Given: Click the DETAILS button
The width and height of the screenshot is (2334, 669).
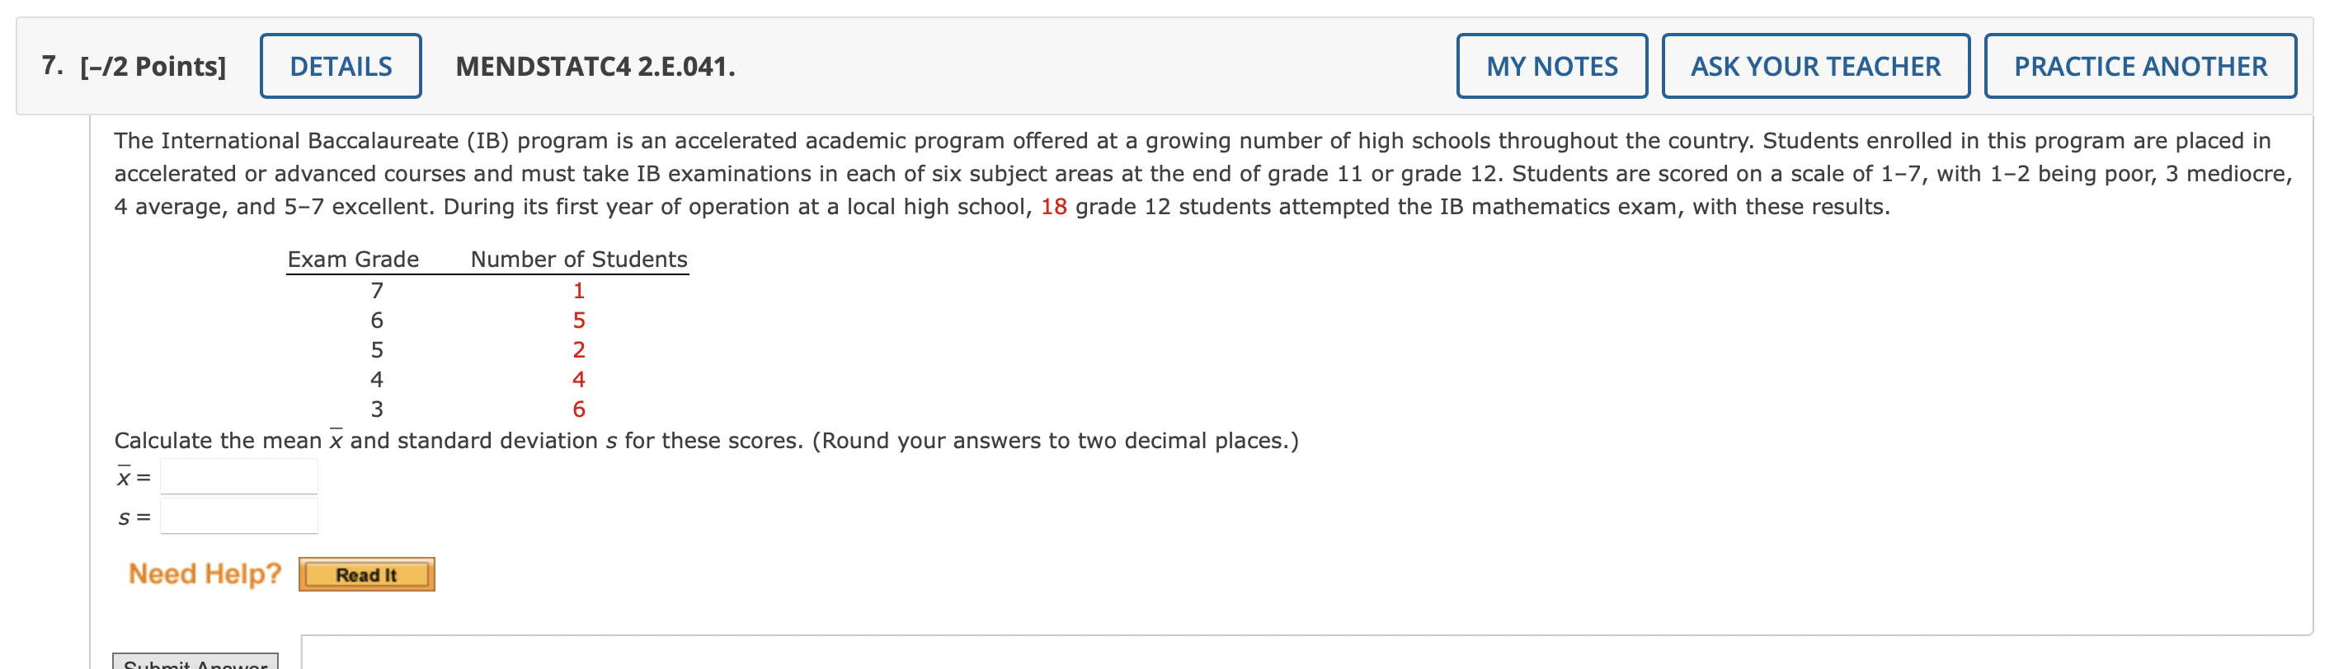Looking at the screenshot, I should coord(341,65).
